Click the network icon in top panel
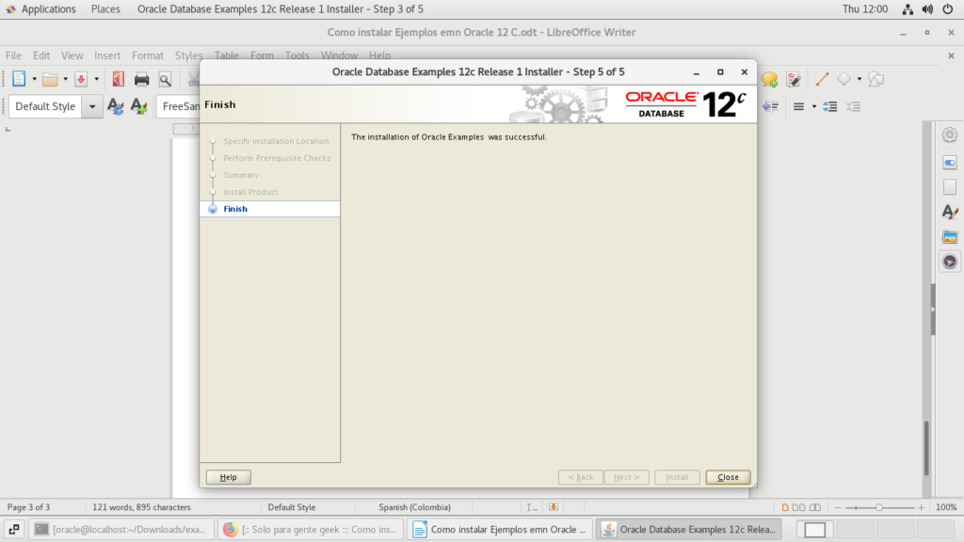The width and height of the screenshot is (964, 542). pyautogui.click(x=908, y=9)
